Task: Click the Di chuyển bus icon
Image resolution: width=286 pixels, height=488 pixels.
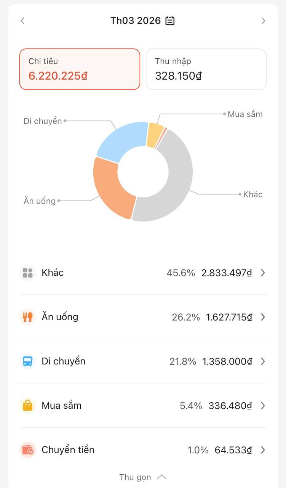Action: point(27,361)
